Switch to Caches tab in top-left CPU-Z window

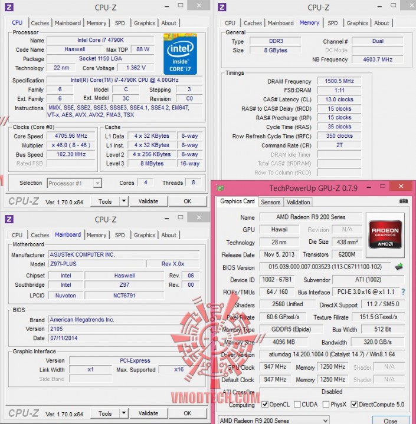[x=40, y=23]
